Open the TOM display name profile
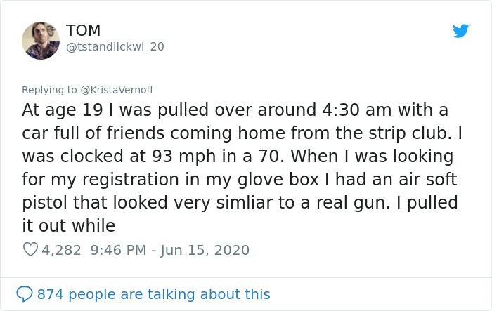The image size is (492, 311). coord(84,30)
